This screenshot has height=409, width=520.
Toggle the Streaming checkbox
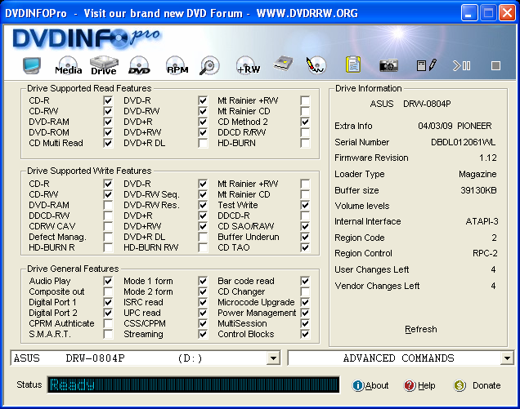click(203, 334)
